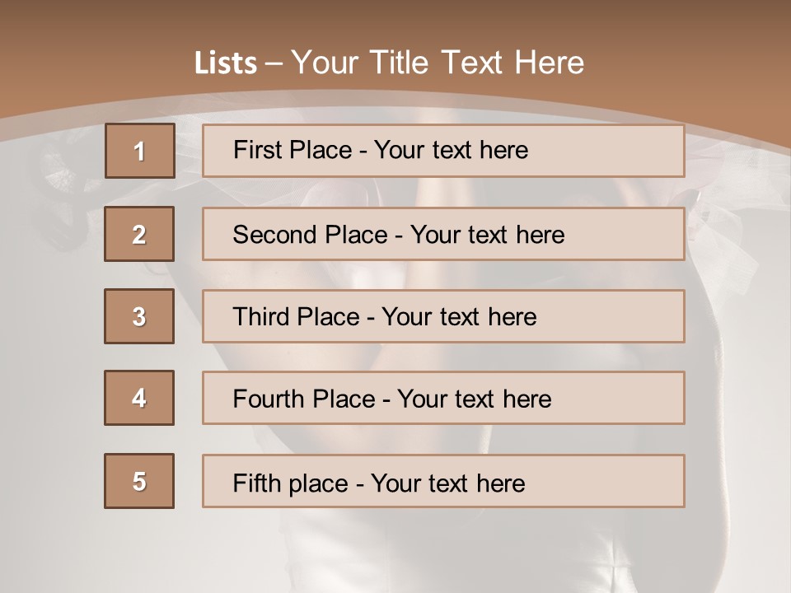Click the Fourth Place text bar
Viewport: 791px width, 593px height.
pyautogui.click(x=443, y=398)
